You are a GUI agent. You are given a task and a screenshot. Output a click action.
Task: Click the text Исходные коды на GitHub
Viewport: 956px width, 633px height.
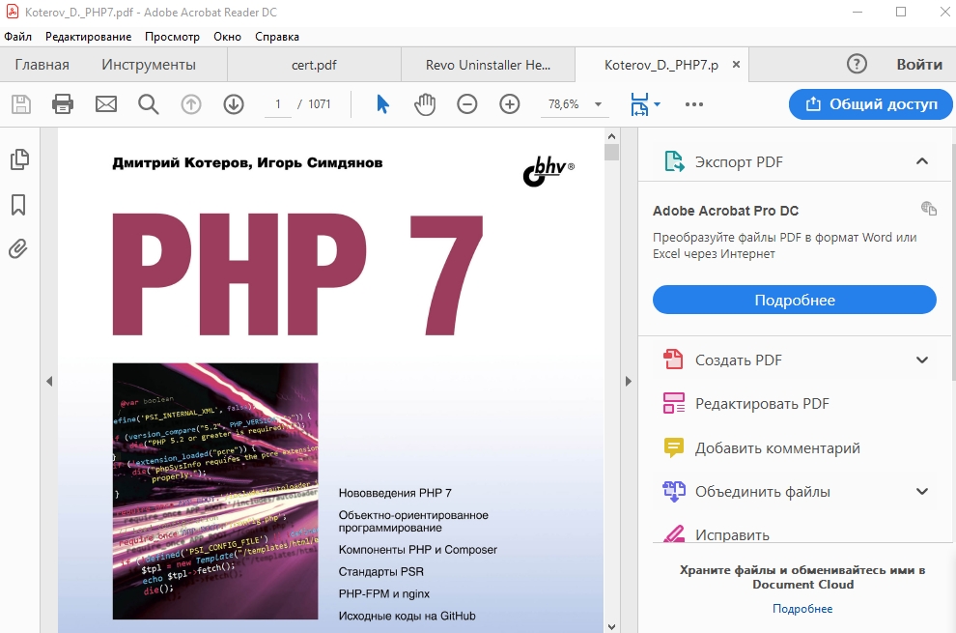pos(407,616)
